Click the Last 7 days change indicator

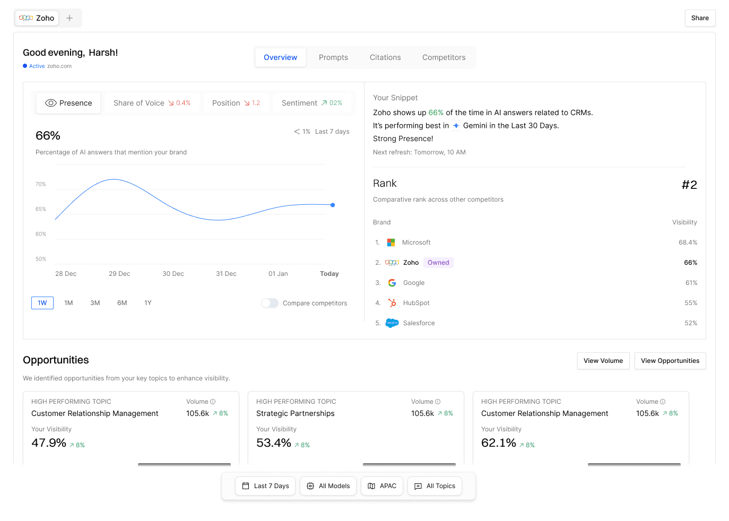(x=322, y=132)
